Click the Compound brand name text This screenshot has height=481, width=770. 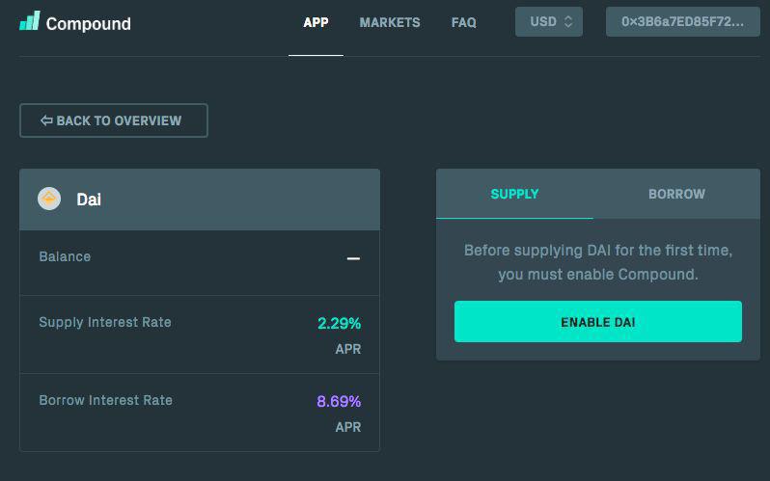(89, 23)
